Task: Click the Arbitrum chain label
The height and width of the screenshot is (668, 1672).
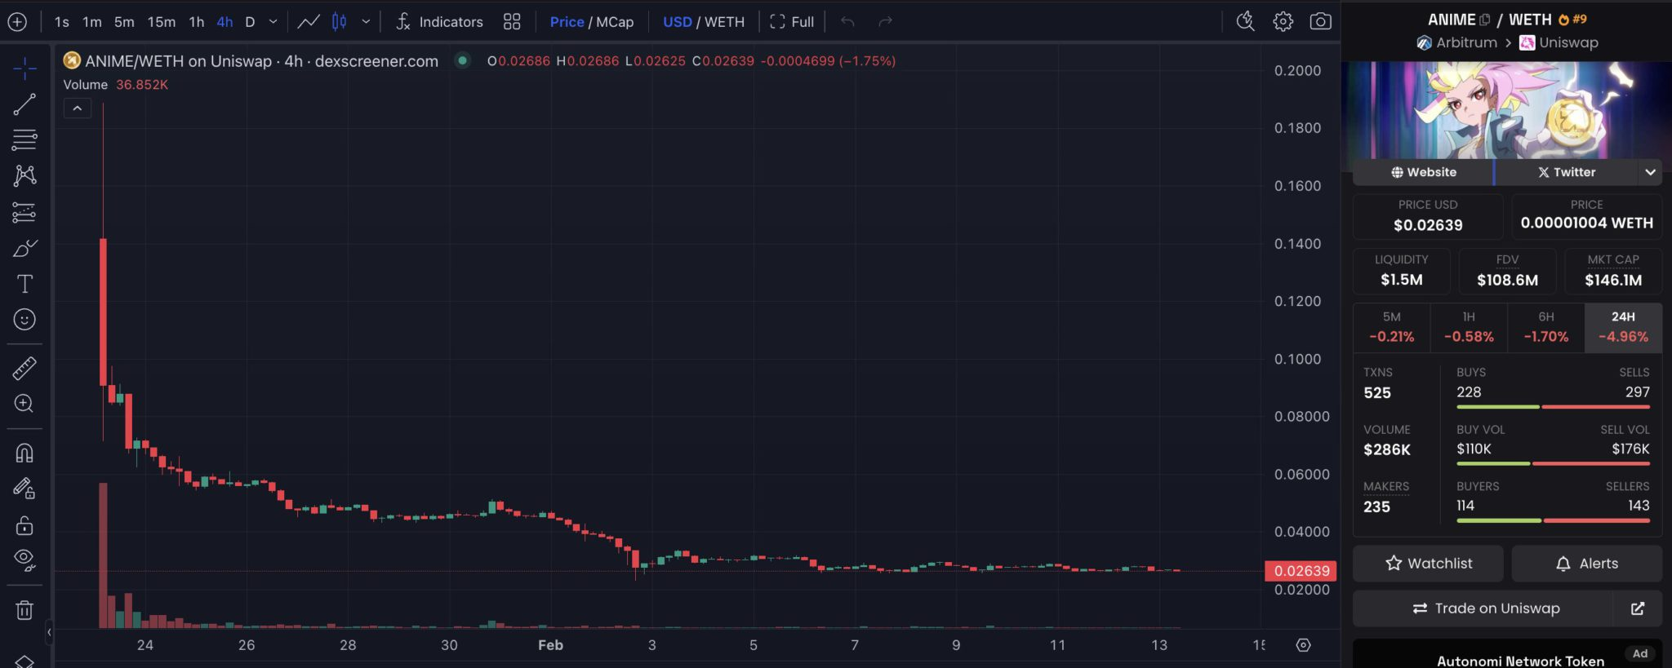Action: tap(1457, 42)
